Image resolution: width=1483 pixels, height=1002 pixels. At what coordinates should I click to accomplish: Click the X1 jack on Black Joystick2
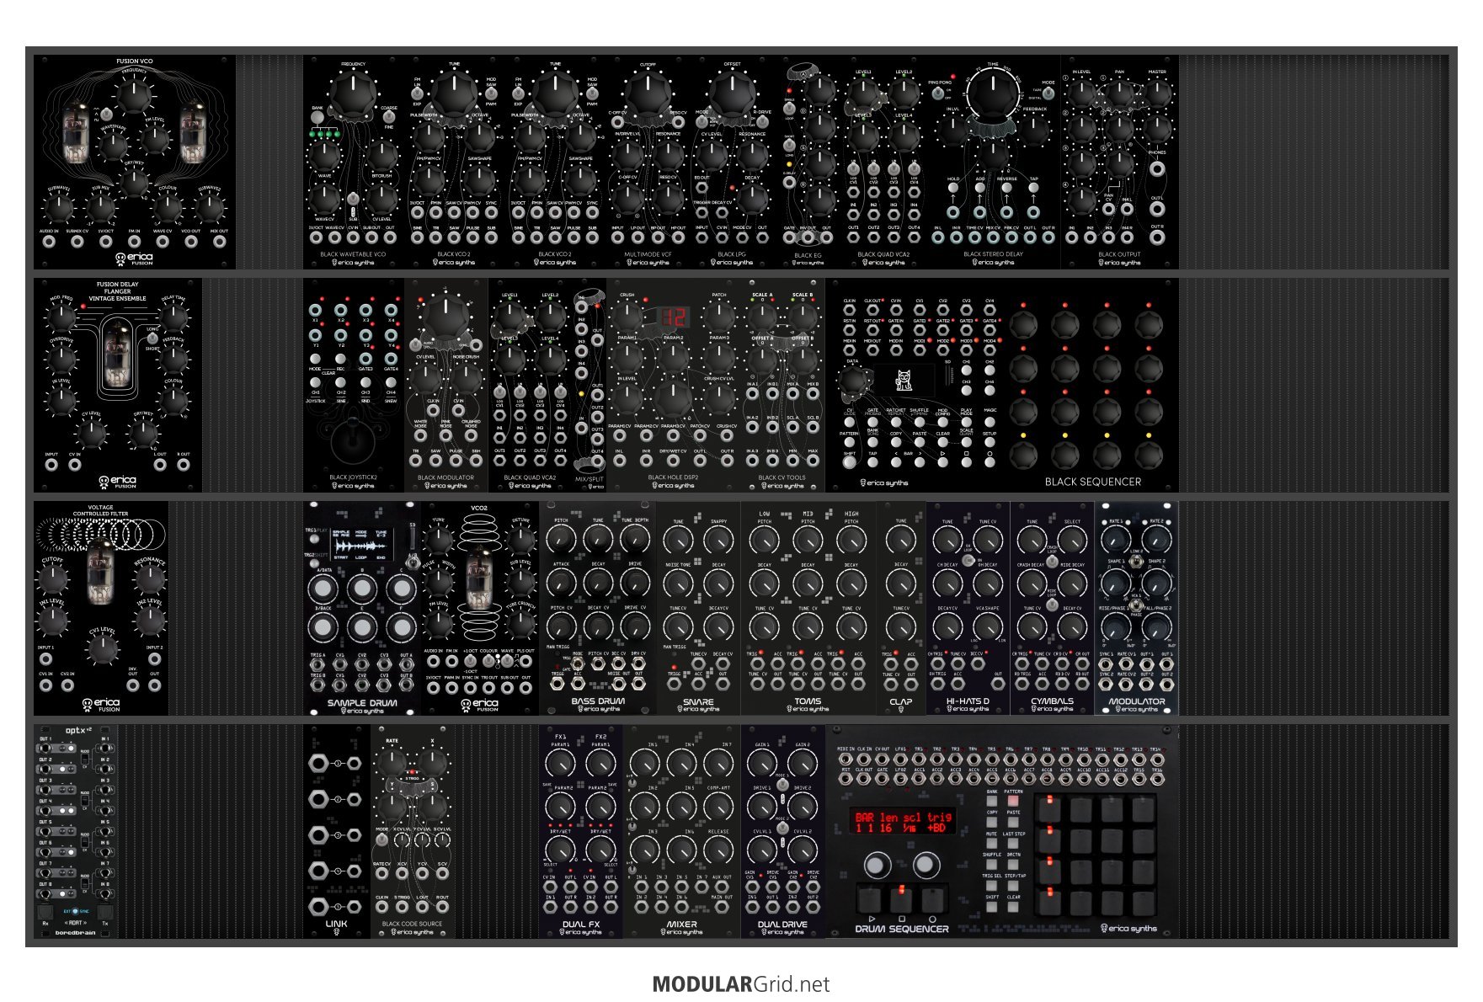(316, 311)
